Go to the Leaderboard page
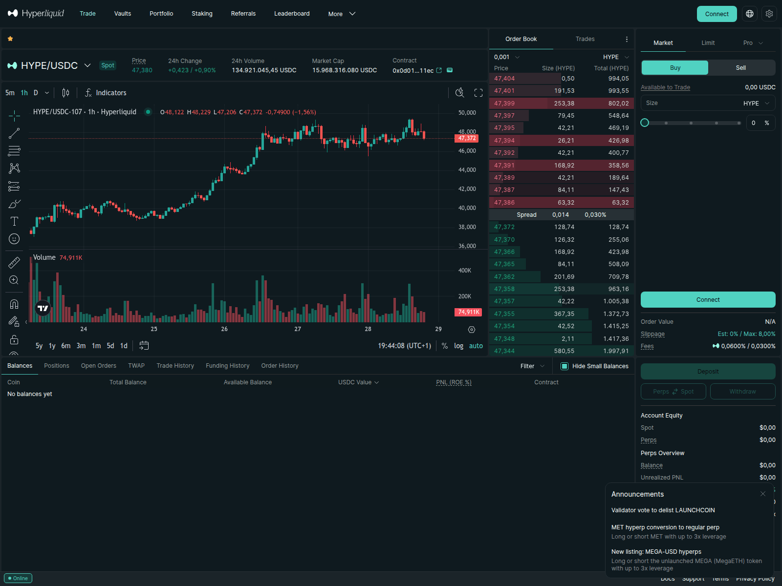The image size is (782, 586). (292, 14)
